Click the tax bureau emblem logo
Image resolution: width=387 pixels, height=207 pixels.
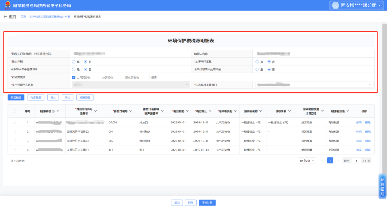pos(8,5)
